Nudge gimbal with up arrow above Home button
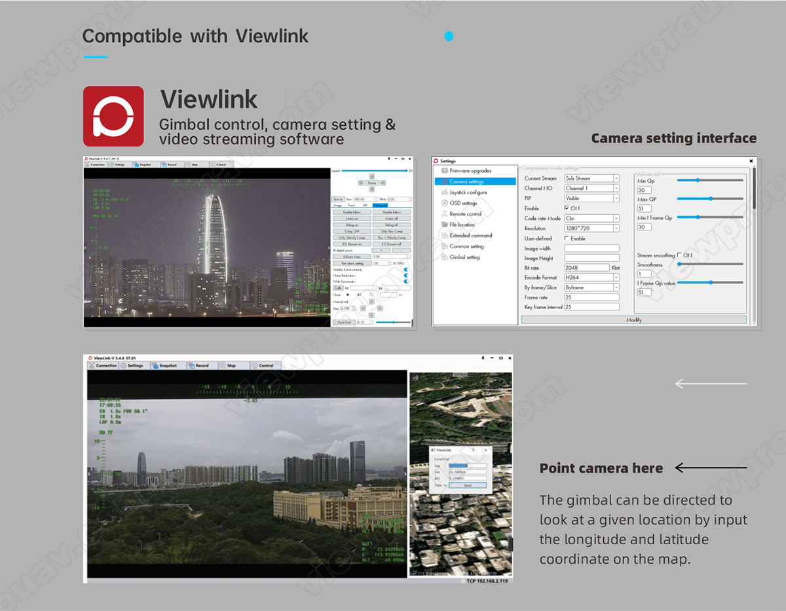 [x=371, y=177]
